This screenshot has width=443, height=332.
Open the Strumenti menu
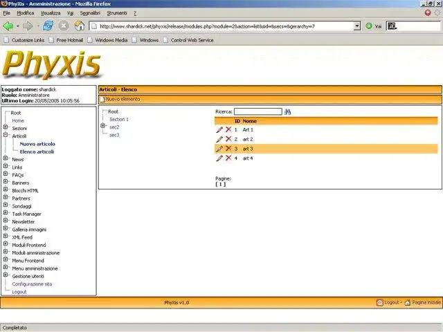(x=117, y=13)
